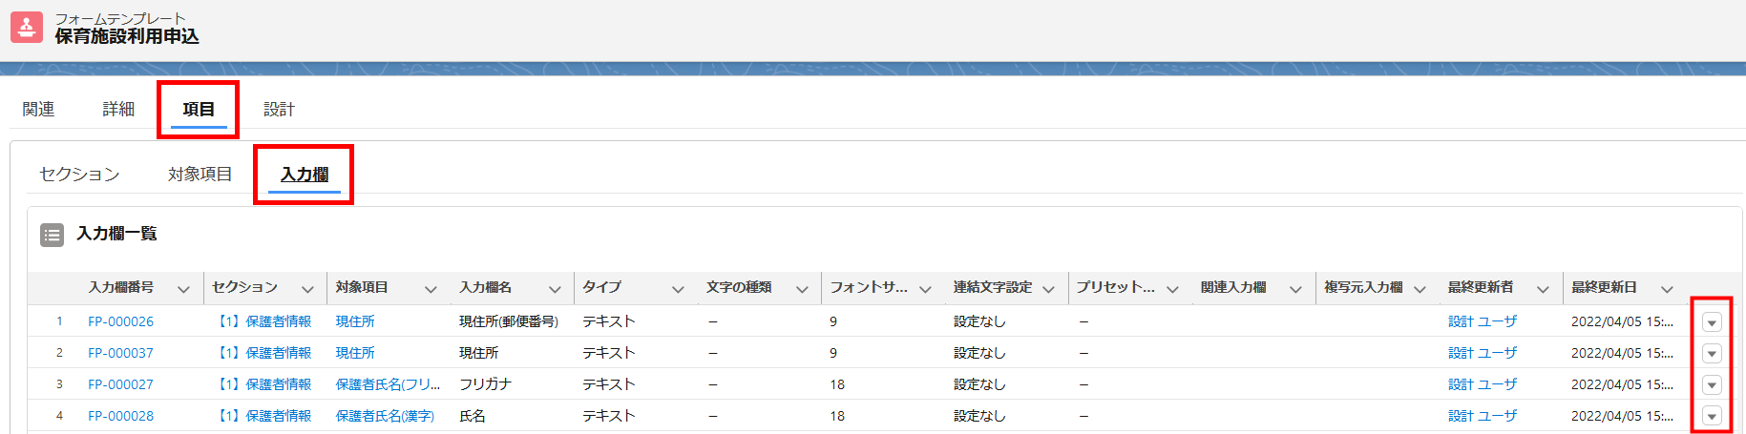Expand the セクション column menu chevron
The width and height of the screenshot is (1746, 434).
tap(307, 289)
